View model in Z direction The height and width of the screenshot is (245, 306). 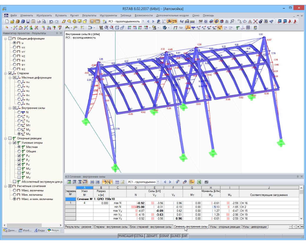point(140,28)
